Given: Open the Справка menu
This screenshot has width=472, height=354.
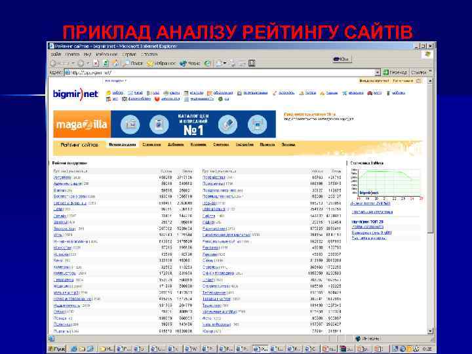Looking at the screenshot, I should coord(149,54).
